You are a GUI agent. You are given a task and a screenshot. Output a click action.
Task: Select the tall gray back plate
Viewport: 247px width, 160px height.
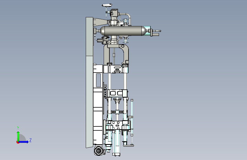89,83
